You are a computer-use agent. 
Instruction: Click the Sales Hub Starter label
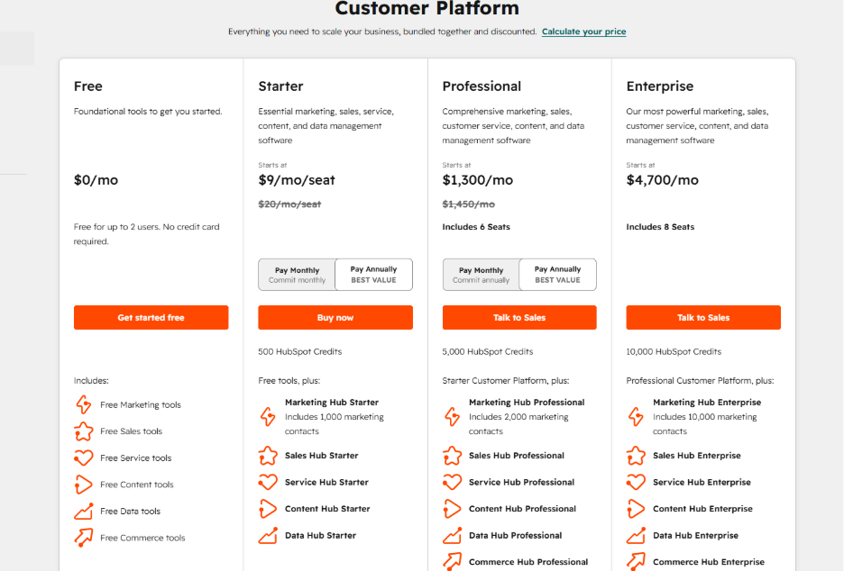click(x=321, y=456)
